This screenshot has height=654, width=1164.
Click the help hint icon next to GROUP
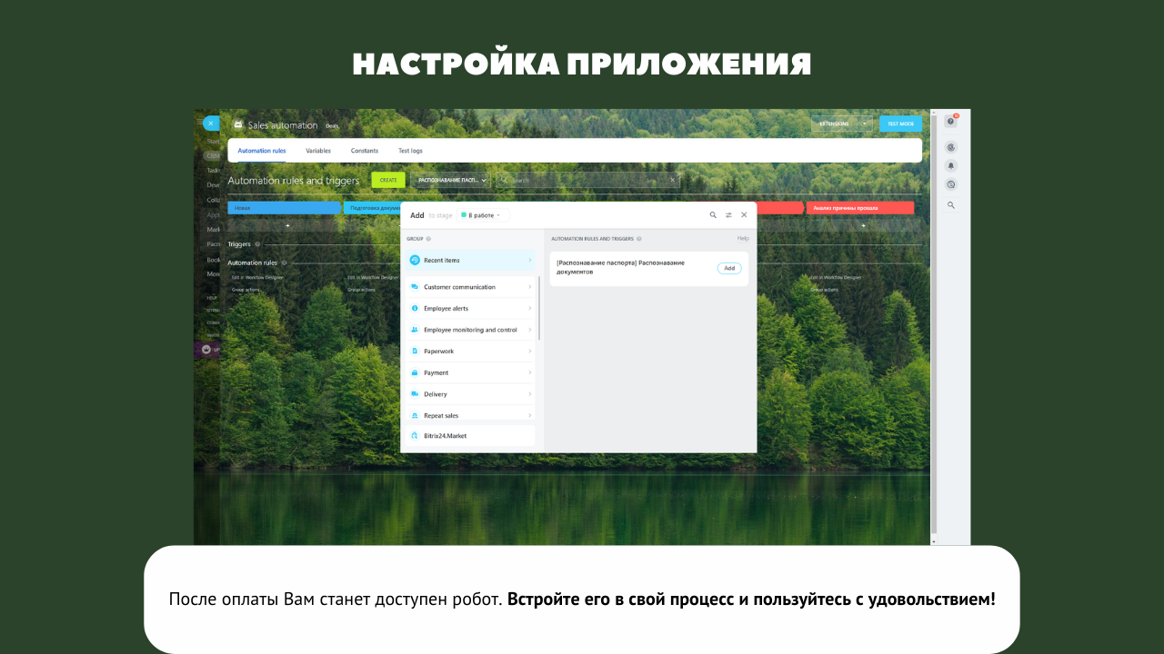point(428,239)
